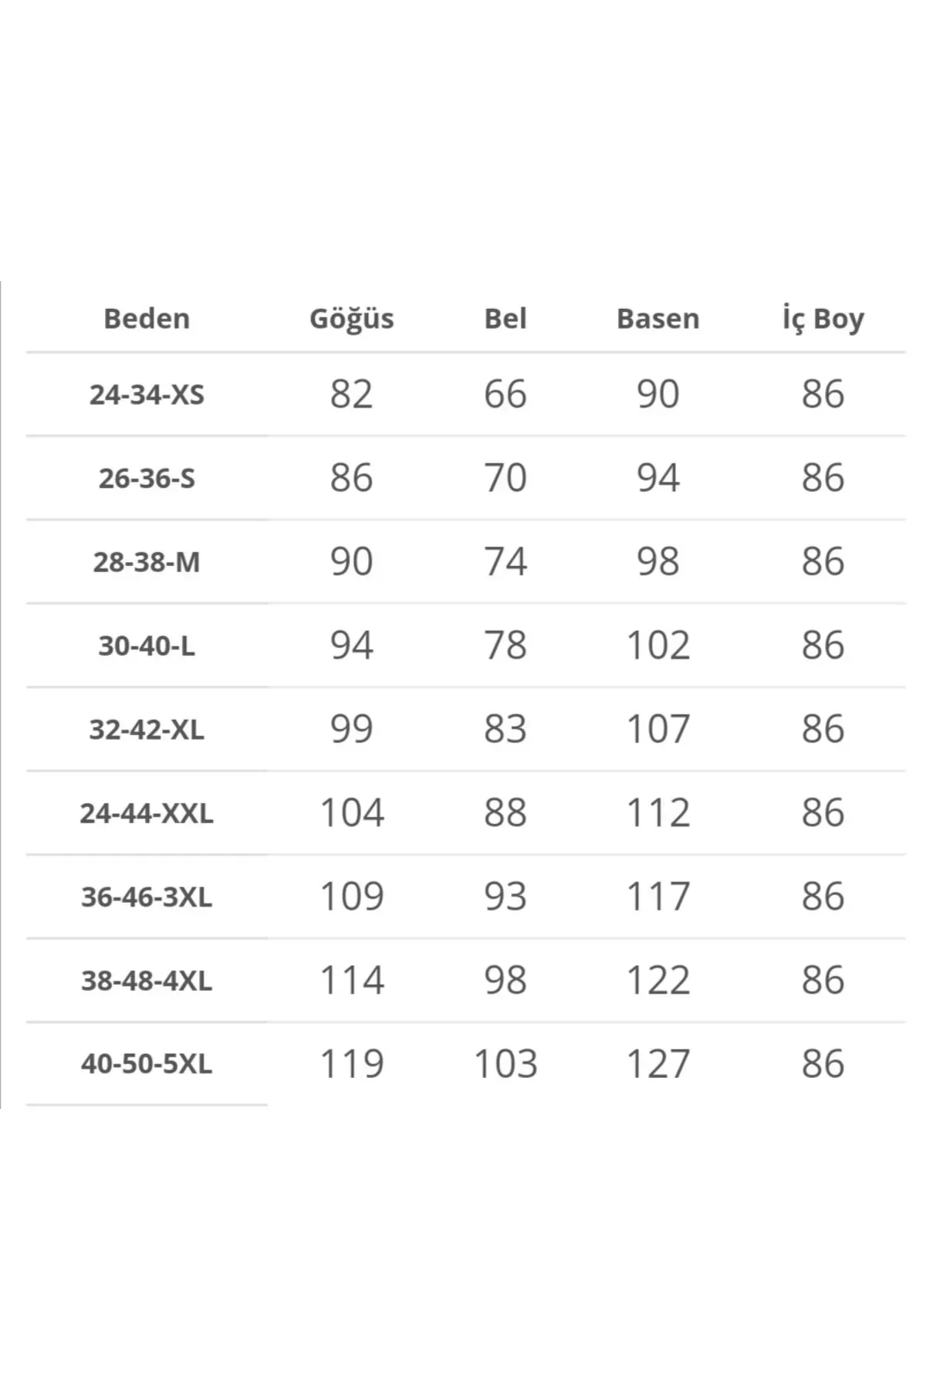Click the İç Boy column header
This screenshot has height=1390, width=926.
(823, 318)
